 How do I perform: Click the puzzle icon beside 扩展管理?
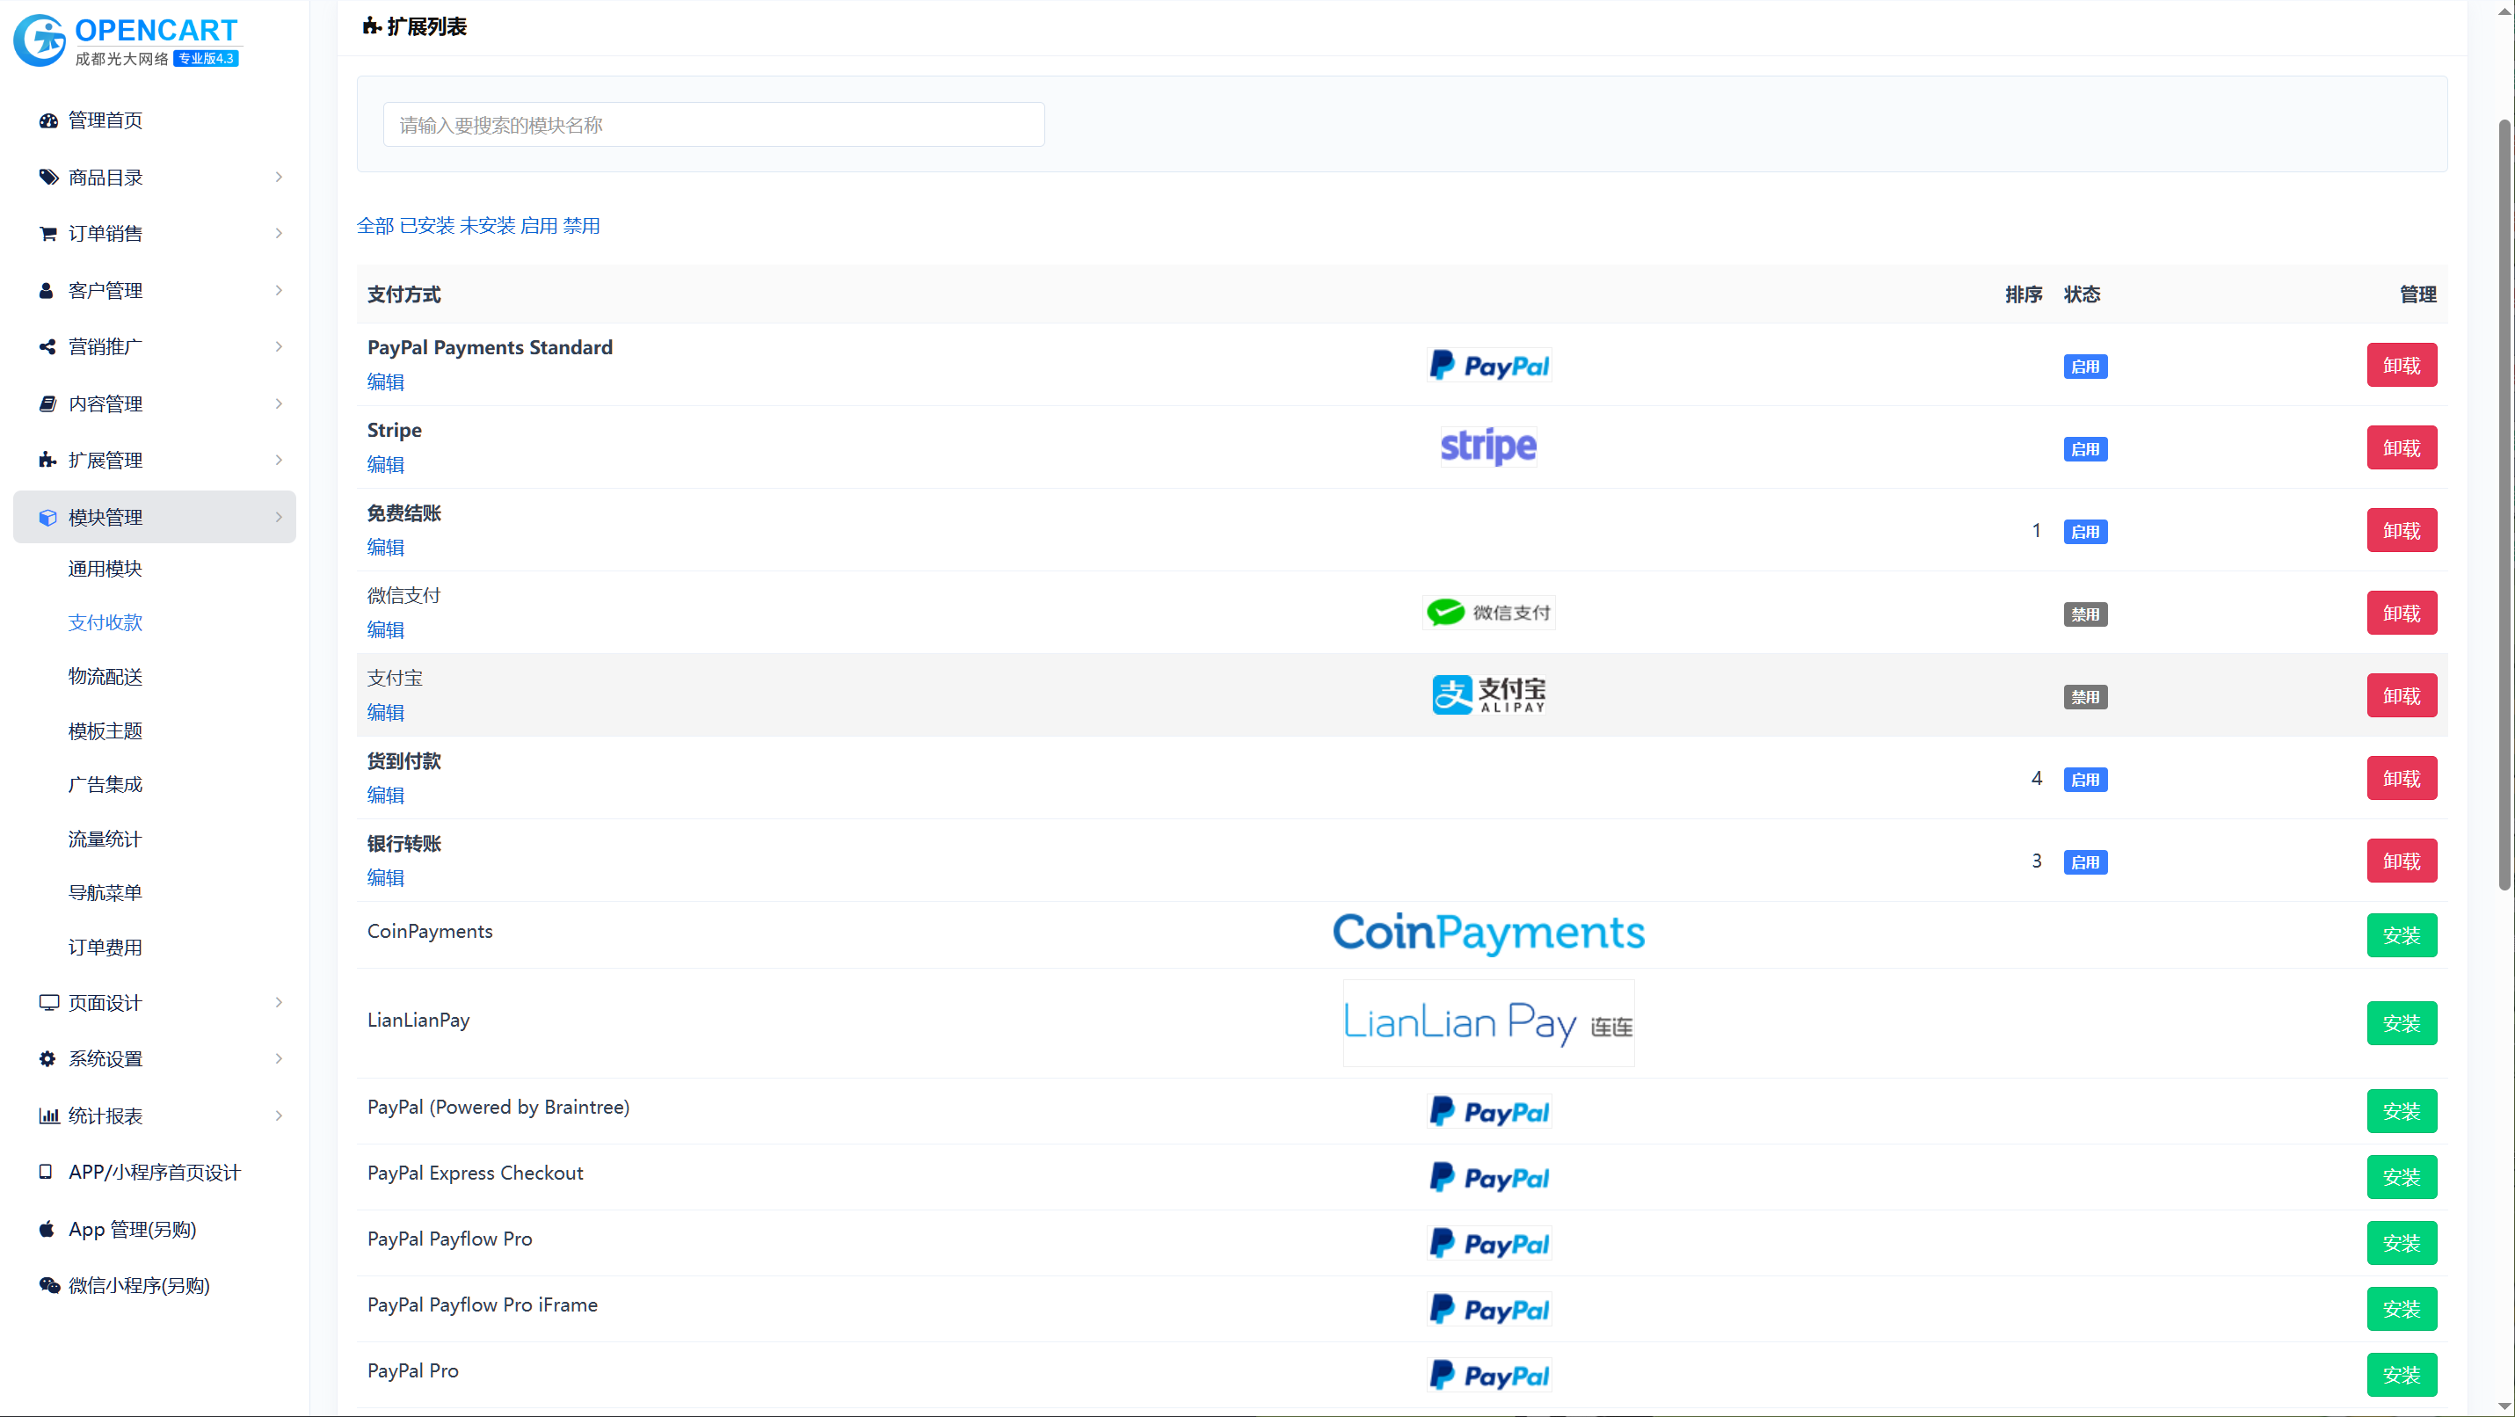pyautogui.click(x=47, y=460)
